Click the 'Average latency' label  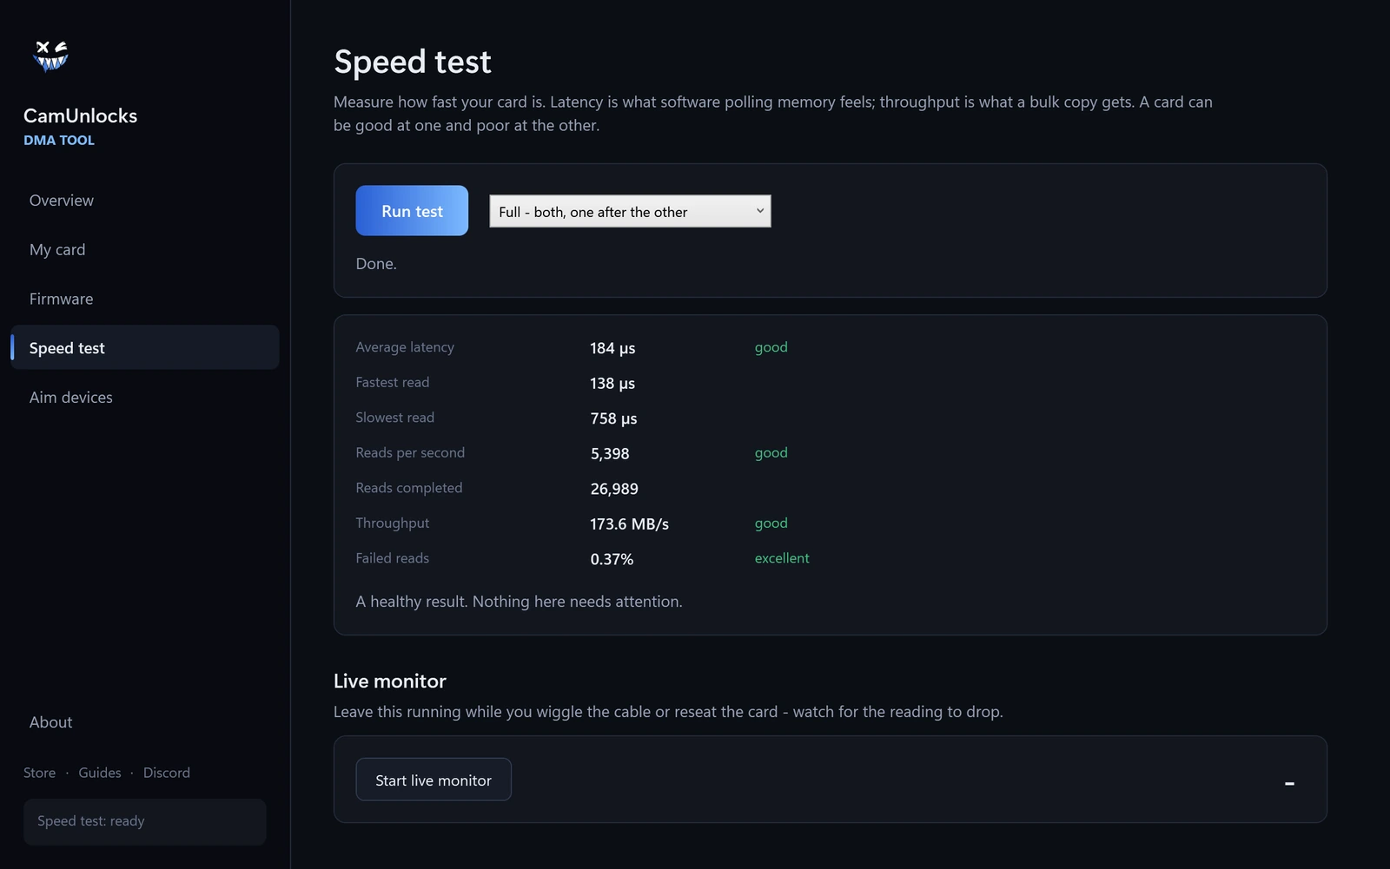coord(405,347)
